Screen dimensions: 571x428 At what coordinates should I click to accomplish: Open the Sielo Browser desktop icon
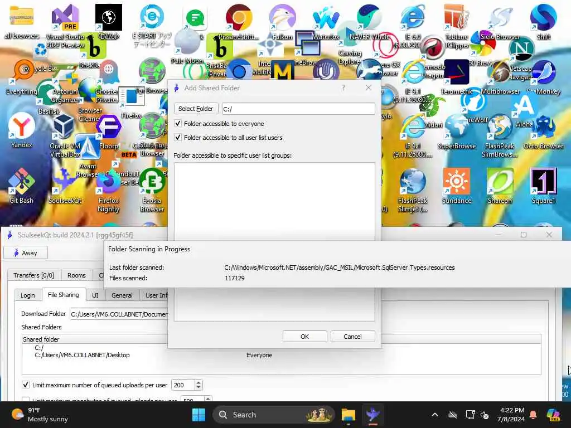500,21
